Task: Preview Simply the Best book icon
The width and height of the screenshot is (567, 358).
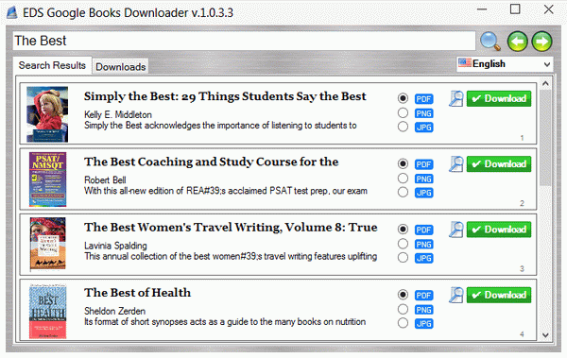Action: point(456,99)
